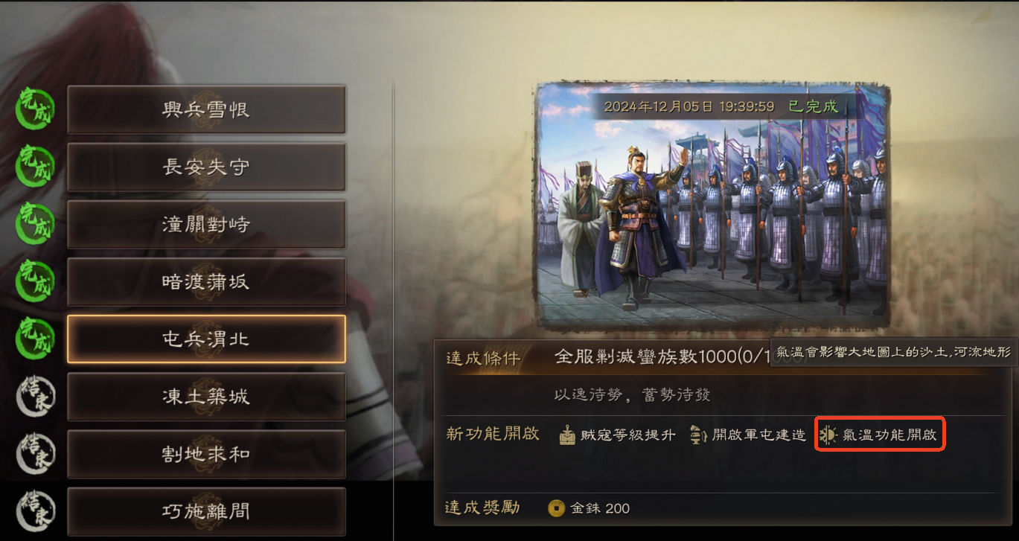Click the 氣溫功能開啟 sun icon
This screenshot has width=1019, height=541.
828,435
